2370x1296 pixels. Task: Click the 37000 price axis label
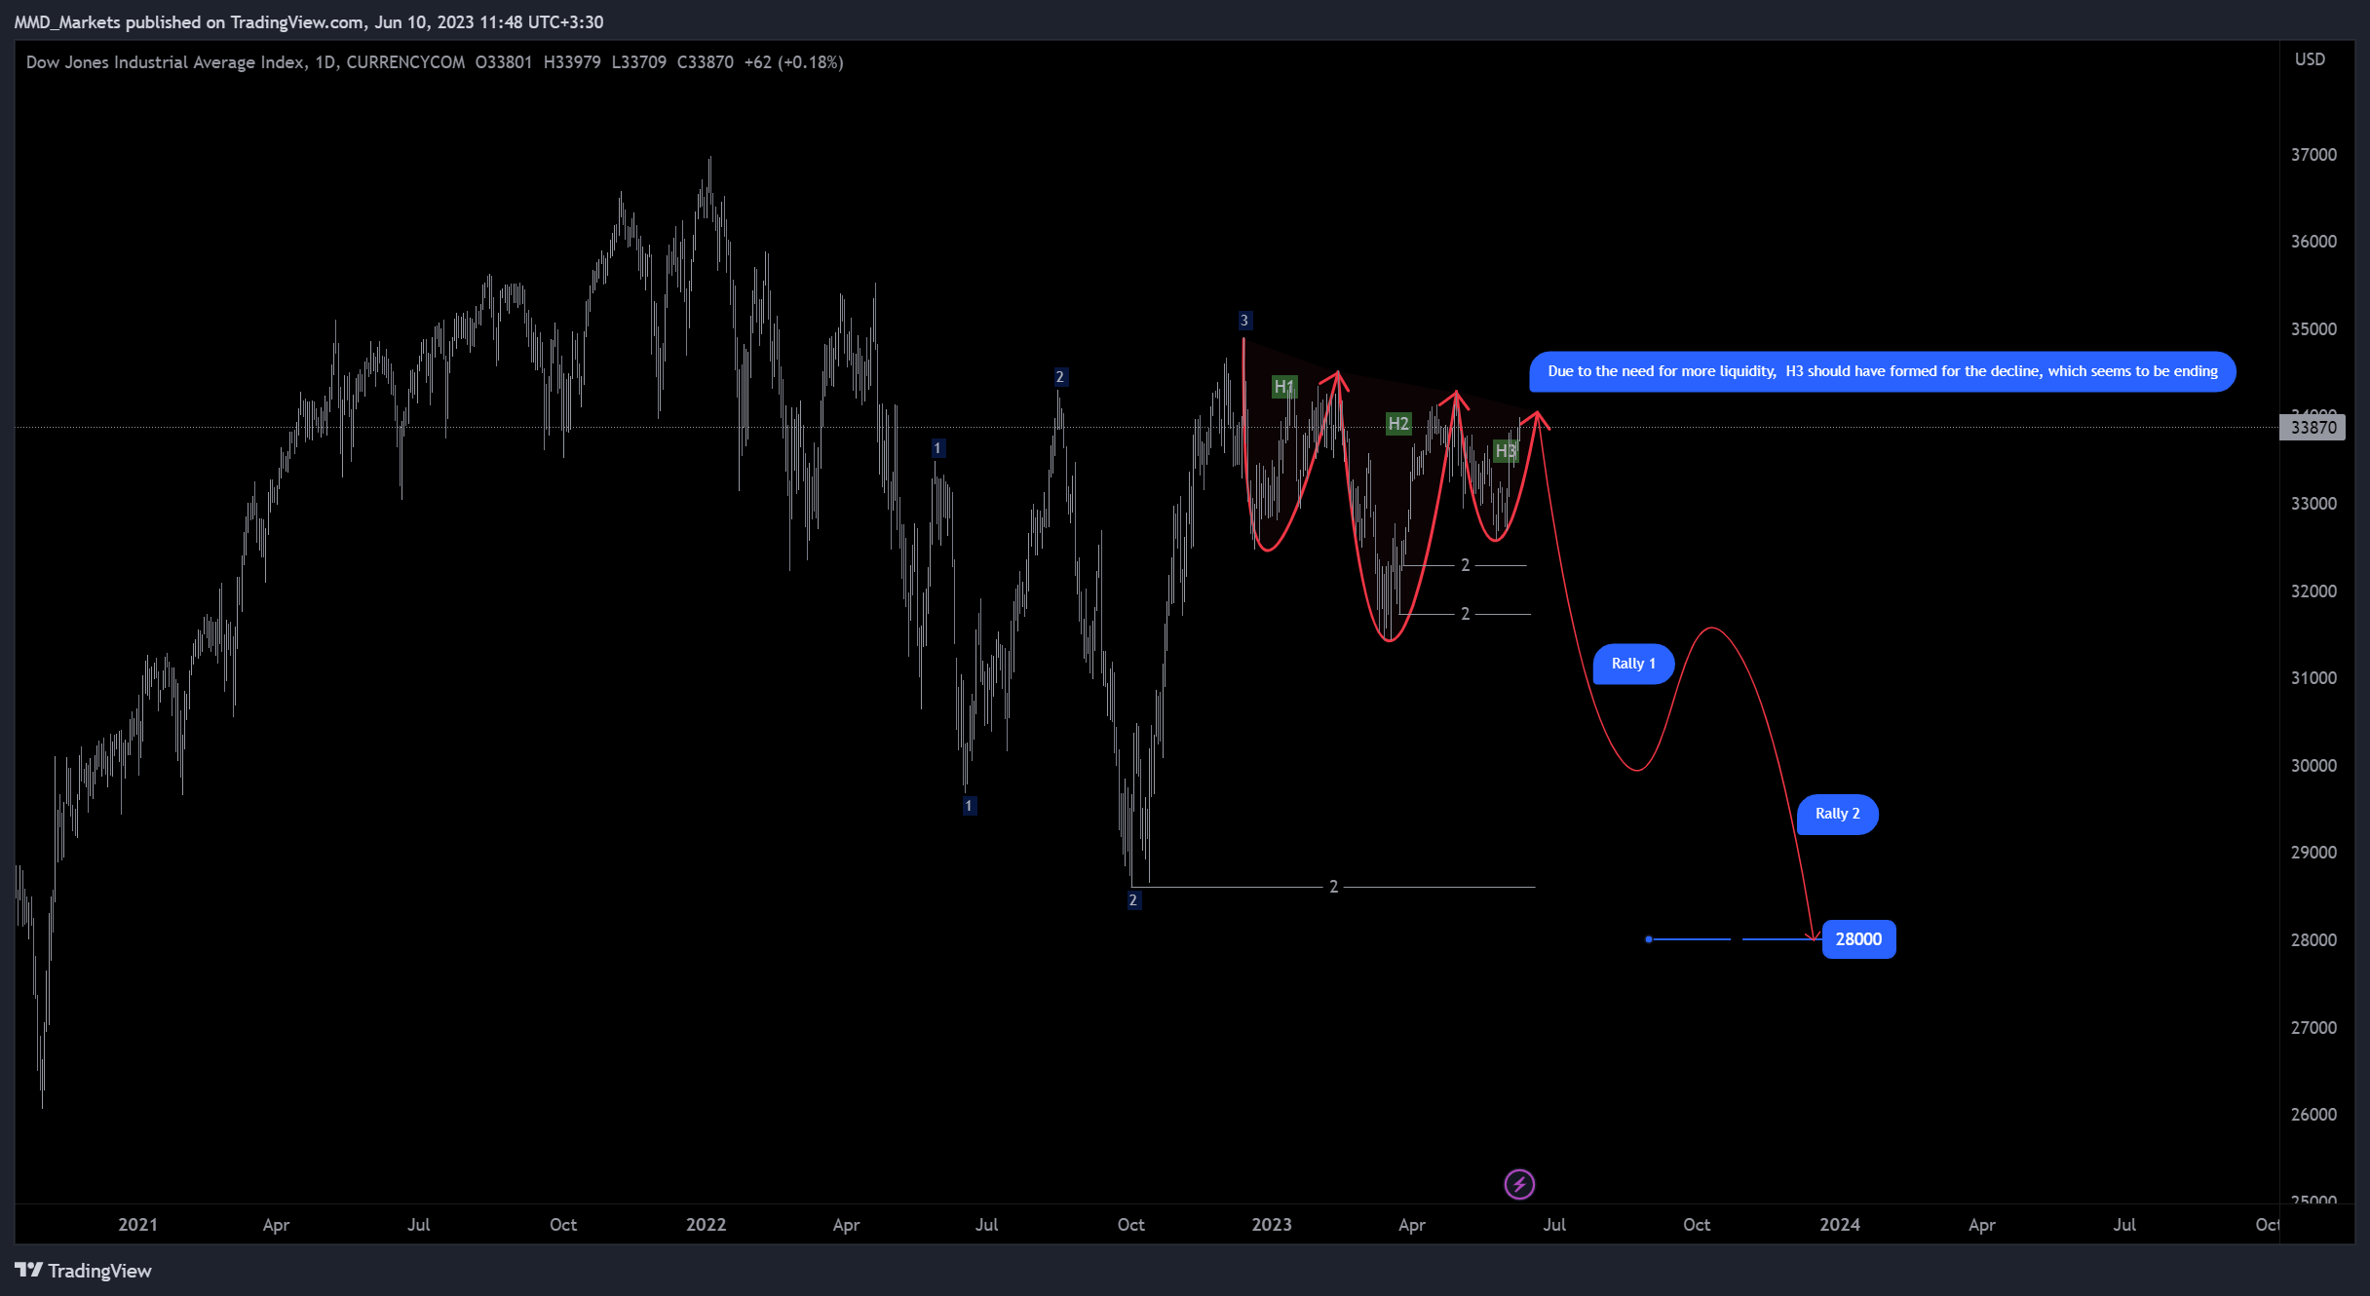[x=2313, y=155]
